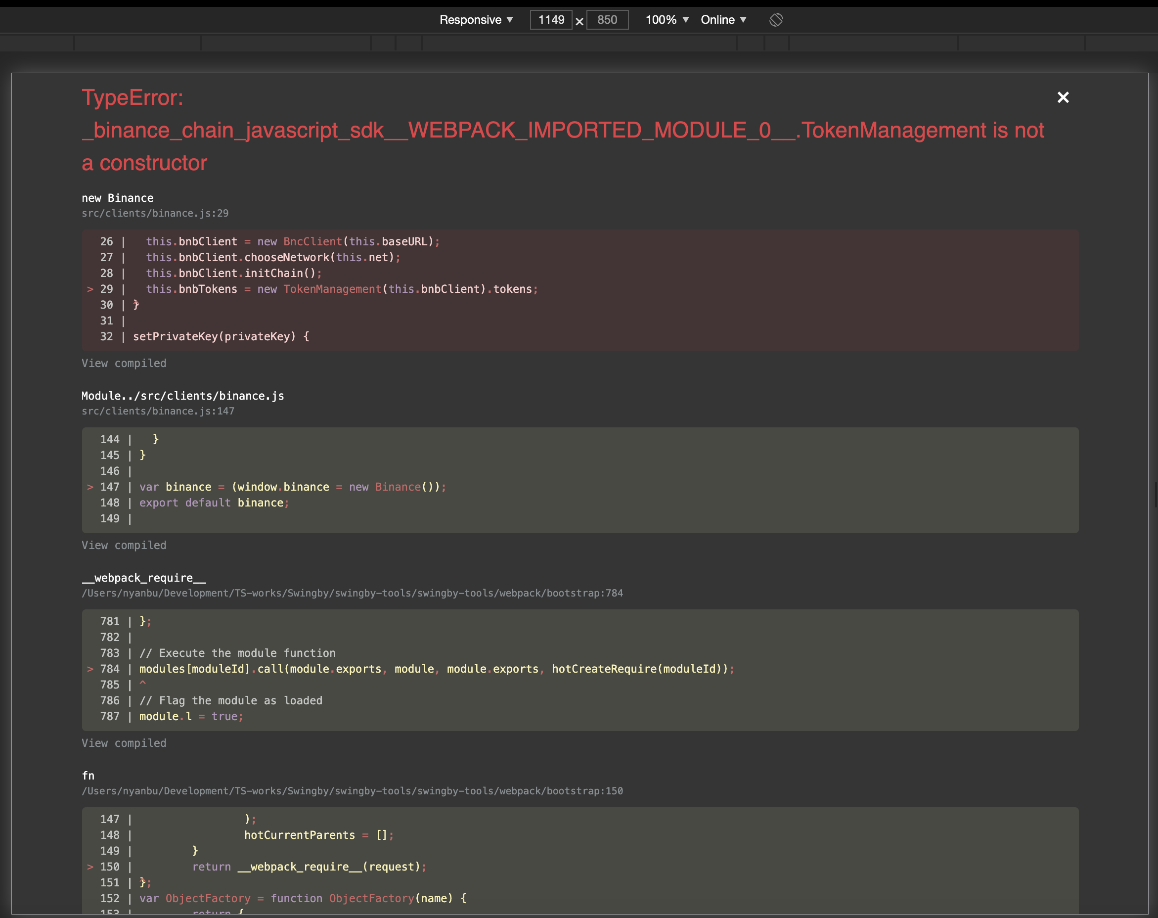Open the webpack/bootstrap:150 path link
The image size is (1158, 918).
(352, 791)
